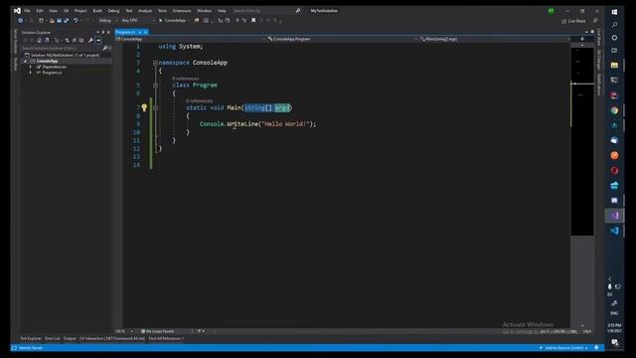The width and height of the screenshot is (636, 358).
Task: Pin the Solution Explorer panel
Action: point(103,32)
